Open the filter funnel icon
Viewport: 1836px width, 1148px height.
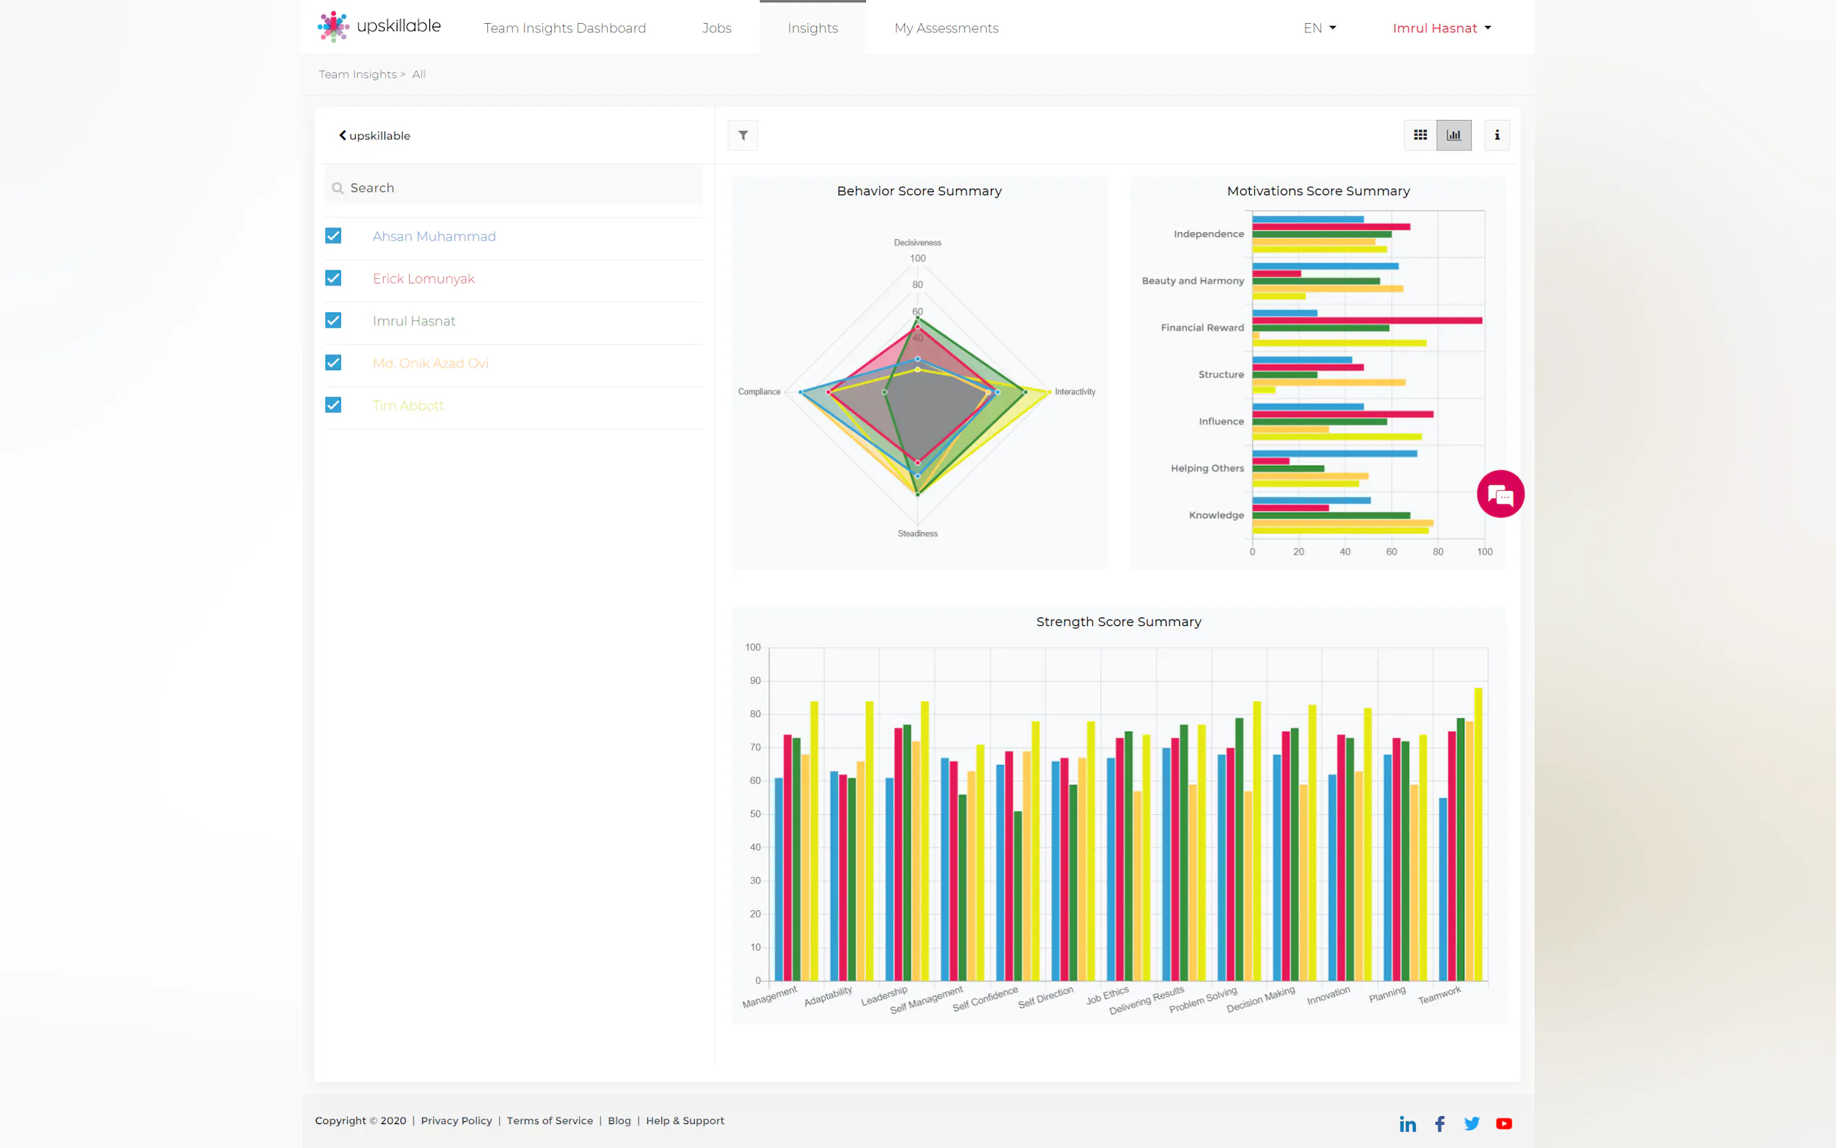(x=743, y=135)
